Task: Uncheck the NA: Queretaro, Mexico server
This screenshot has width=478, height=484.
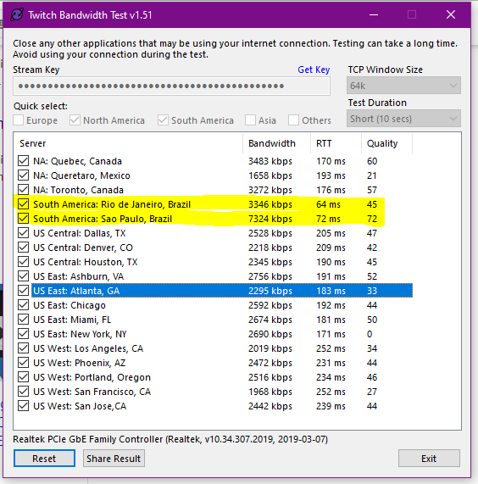Action: [x=23, y=175]
